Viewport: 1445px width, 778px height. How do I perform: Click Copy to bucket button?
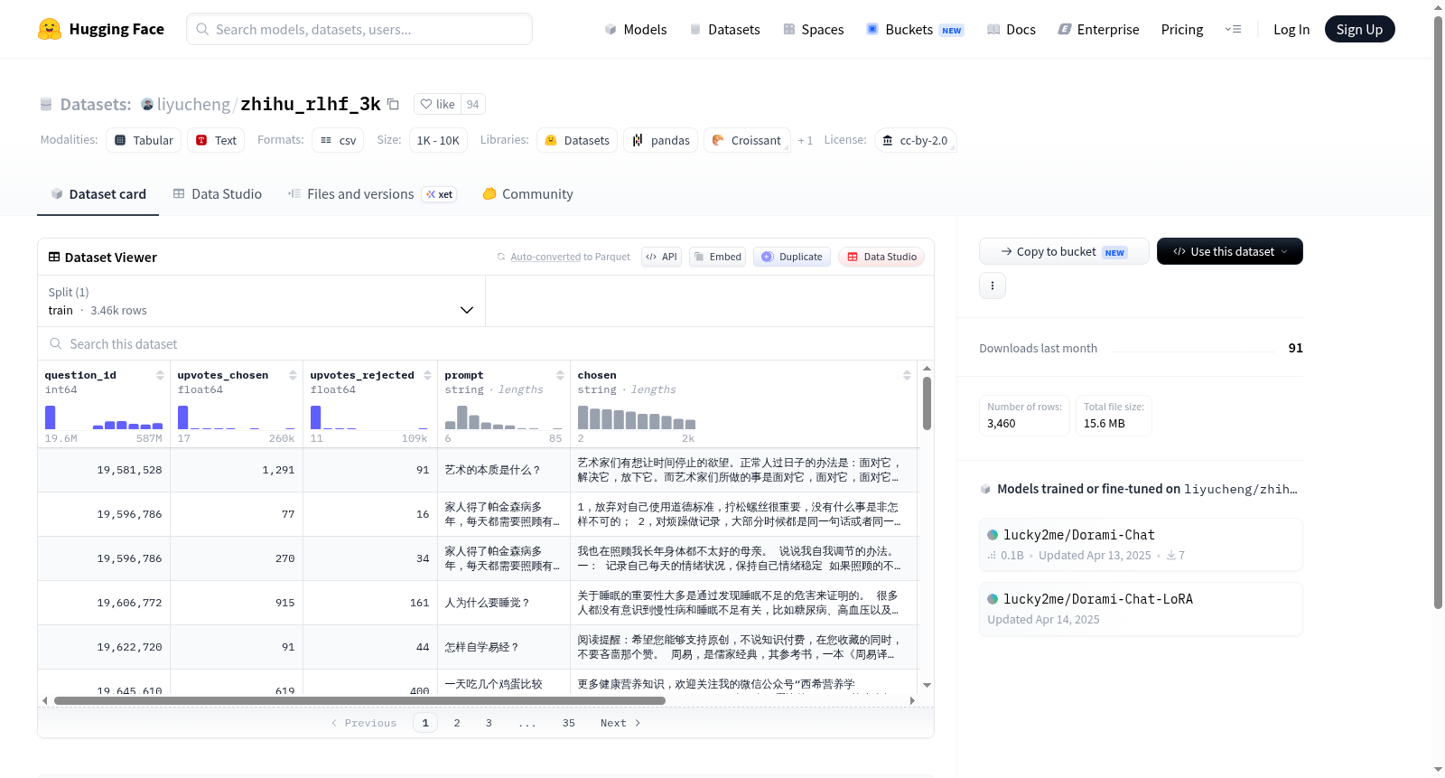(x=1064, y=251)
